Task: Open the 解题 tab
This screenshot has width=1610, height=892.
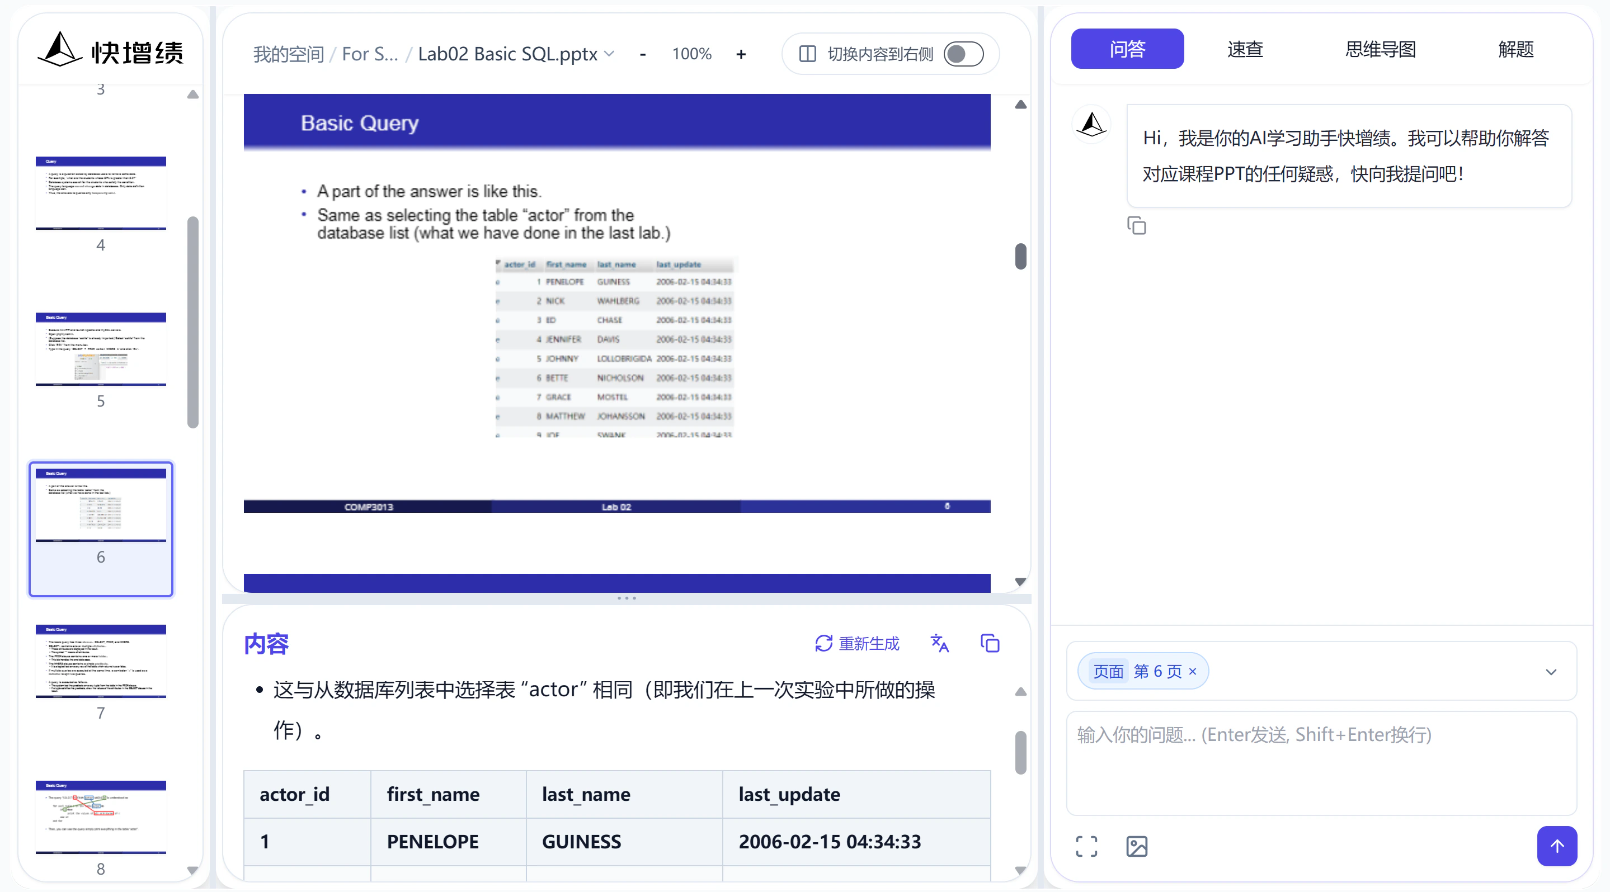Action: point(1515,49)
